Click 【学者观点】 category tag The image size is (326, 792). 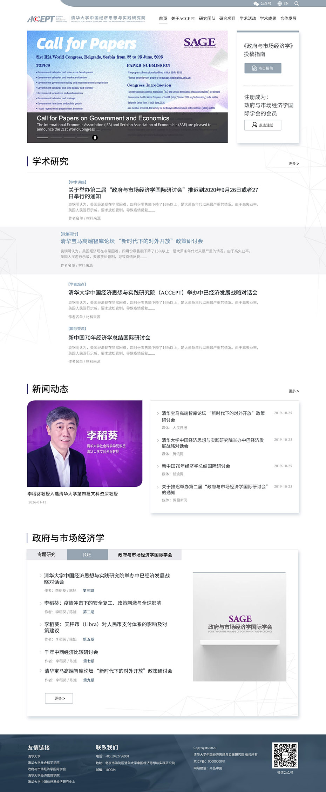click(77, 284)
